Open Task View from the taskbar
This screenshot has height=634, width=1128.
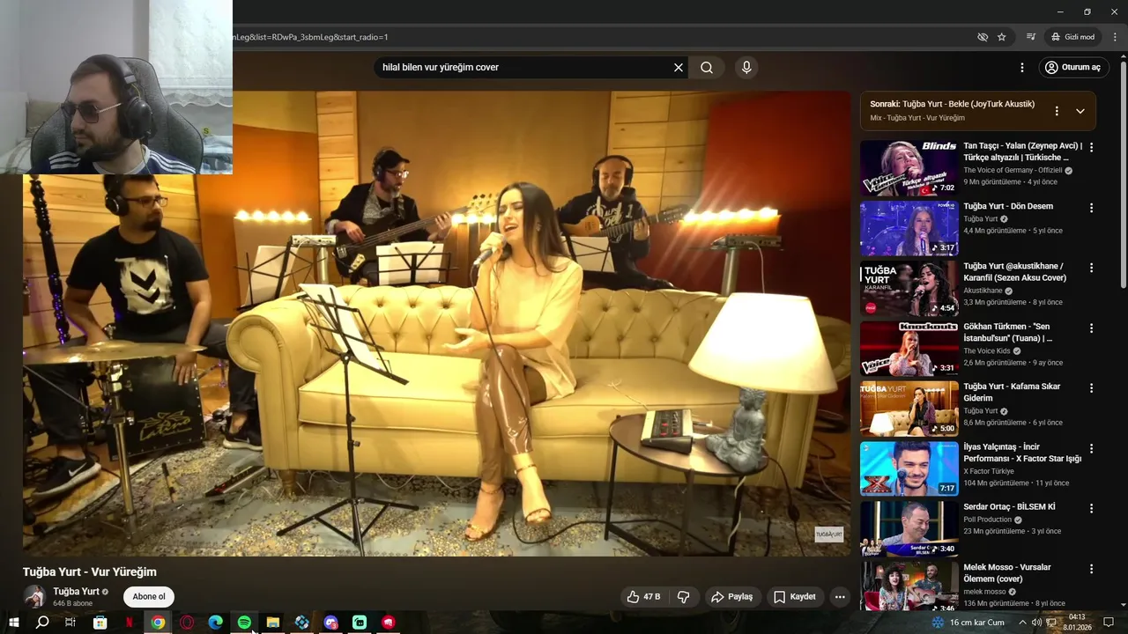tap(70, 623)
